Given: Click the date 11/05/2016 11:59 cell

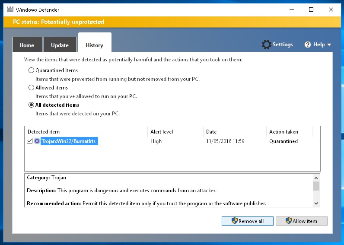Looking at the screenshot, I should point(225,141).
